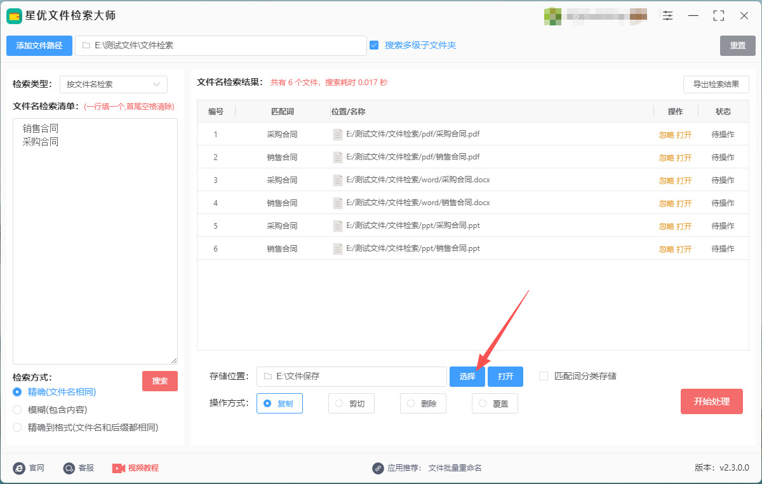Click 打开 in row 5
Image resolution: width=762 pixels, height=484 pixels.
(684, 226)
